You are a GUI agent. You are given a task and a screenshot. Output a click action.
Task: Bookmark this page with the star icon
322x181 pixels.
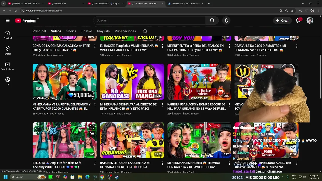292,11
